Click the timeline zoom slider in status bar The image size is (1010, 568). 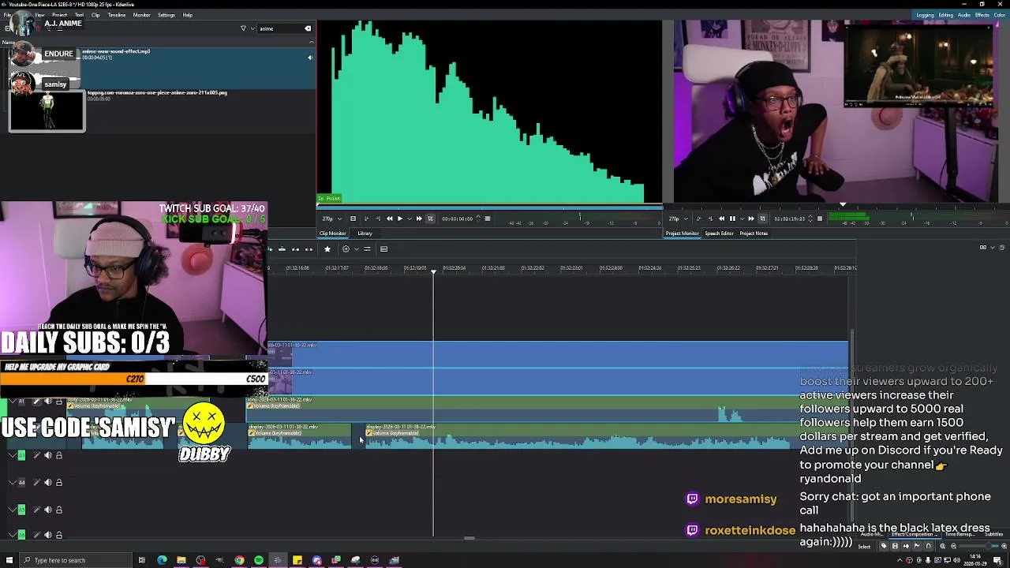[978, 546]
